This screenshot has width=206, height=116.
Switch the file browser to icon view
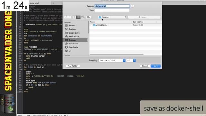click(x=74, y=17)
